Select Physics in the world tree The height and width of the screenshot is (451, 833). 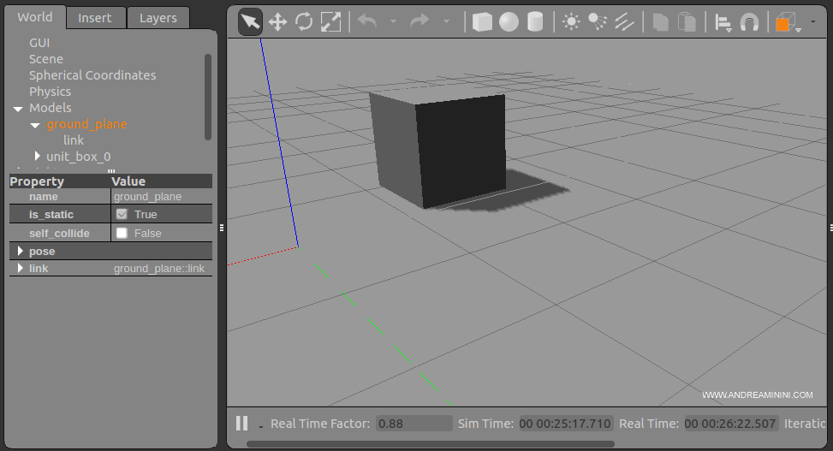[50, 92]
